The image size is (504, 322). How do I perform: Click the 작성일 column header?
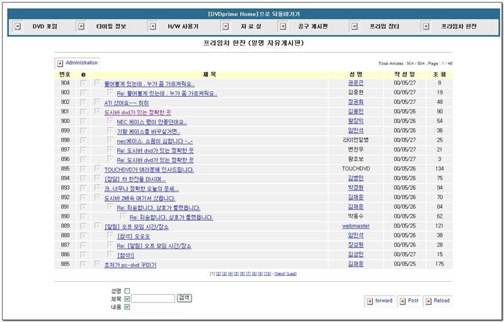tap(404, 74)
